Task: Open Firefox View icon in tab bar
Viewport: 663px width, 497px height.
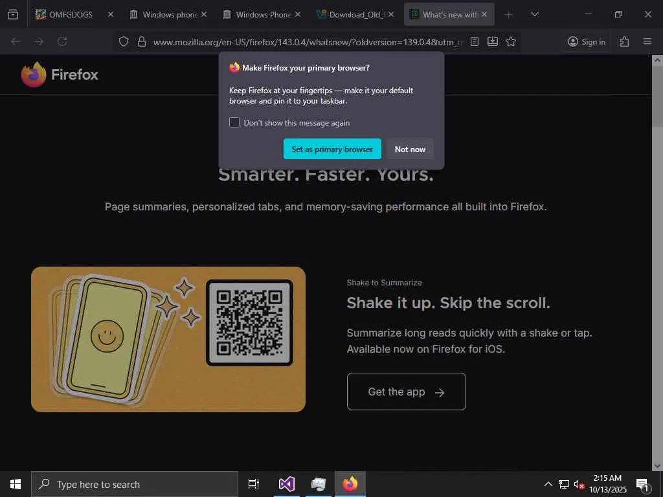Action: (x=13, y=14)
